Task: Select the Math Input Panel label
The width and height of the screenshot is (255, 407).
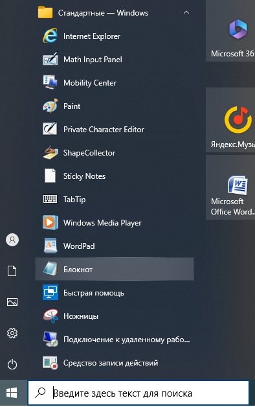Action: (x=93, y=60)
